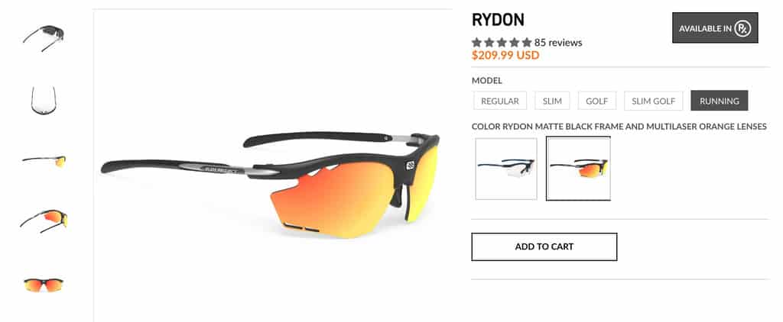Select the multilaser orange lens swatch
Image resolution: width=783 pixels, height=322 pixels.
pos(578,169)
